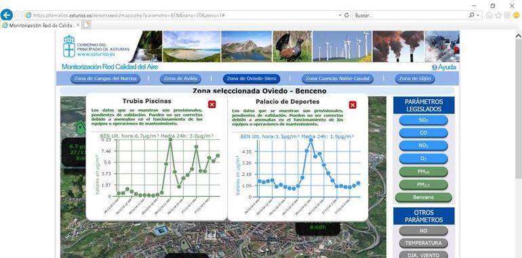Click the PARÁMETROS LEGISLADOS header
Viewport: 522px width, 258px height.
point(424,105)
